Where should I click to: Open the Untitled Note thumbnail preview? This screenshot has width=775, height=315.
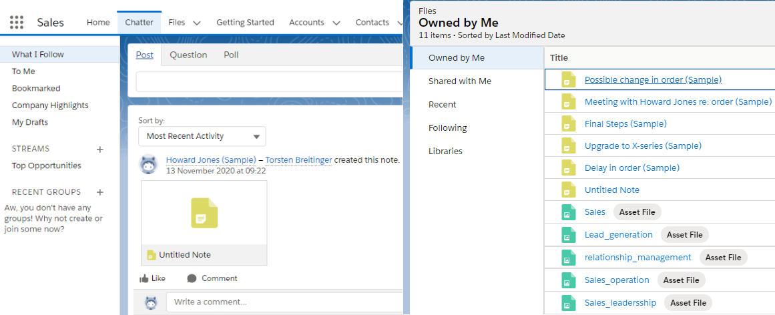(x=204, y=214)
